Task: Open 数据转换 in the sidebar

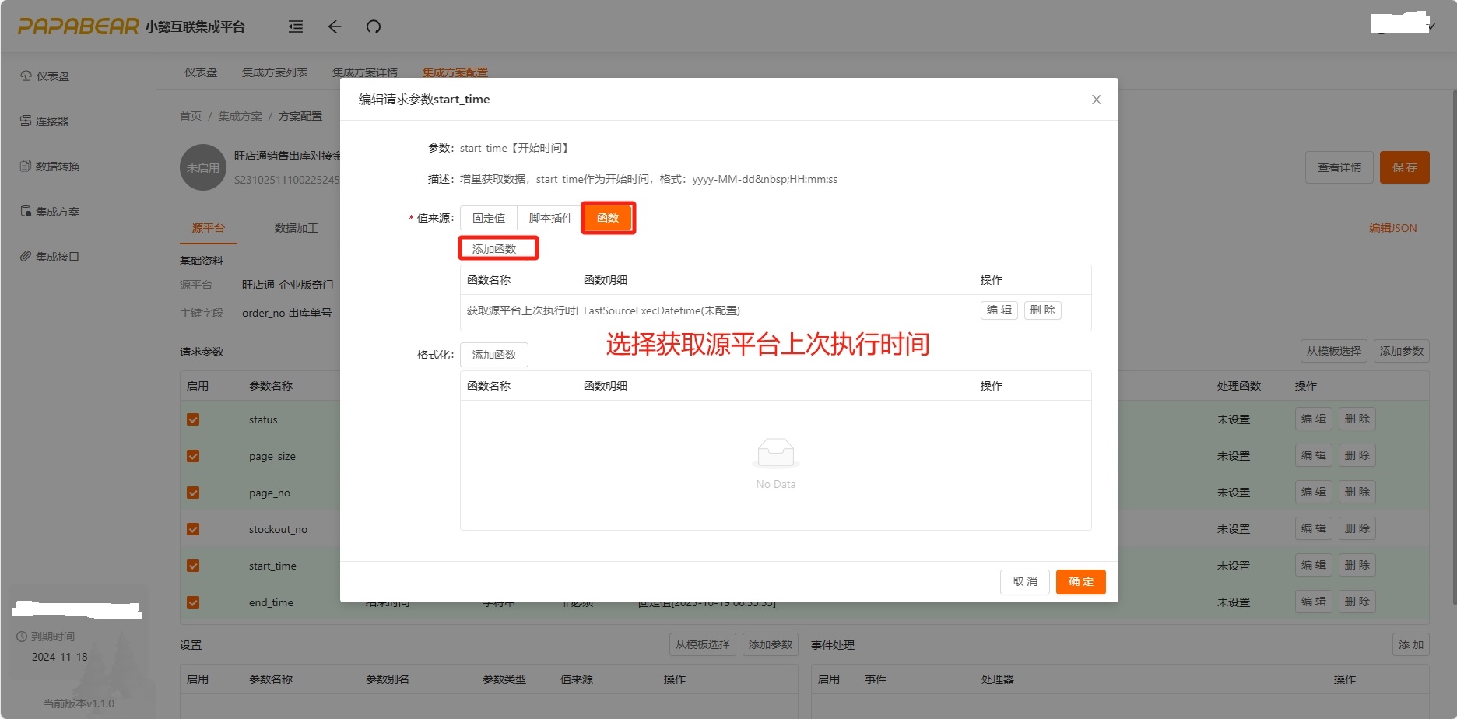Action: (x=57, y=167)
